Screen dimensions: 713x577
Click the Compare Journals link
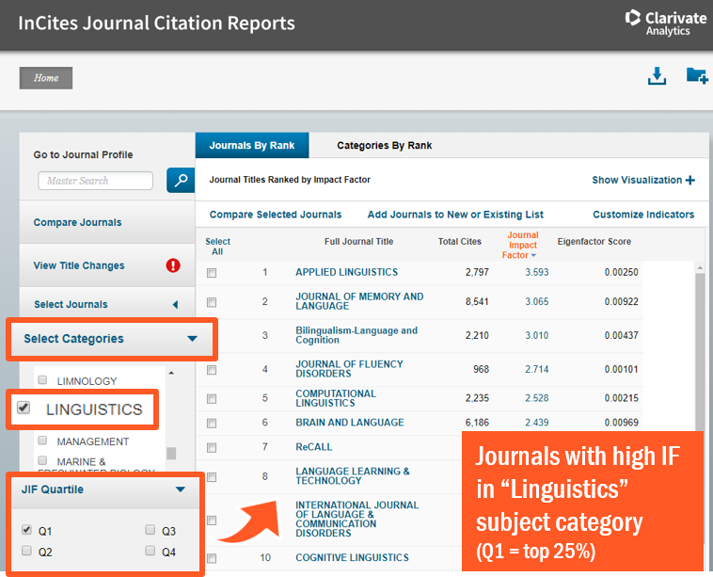click(x=78, y=222)
